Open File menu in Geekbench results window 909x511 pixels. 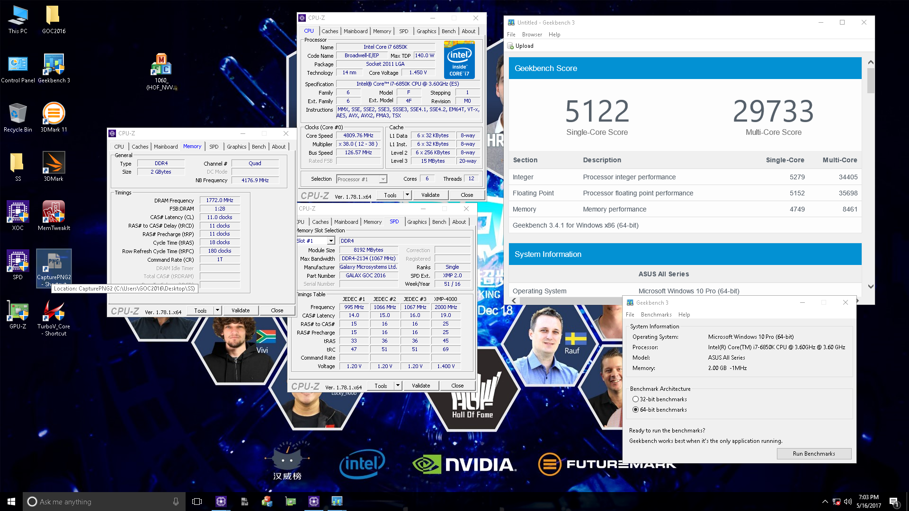(x=511, y=35)
